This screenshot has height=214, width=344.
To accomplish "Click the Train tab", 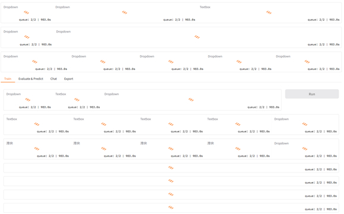I will tap(8, 79).
